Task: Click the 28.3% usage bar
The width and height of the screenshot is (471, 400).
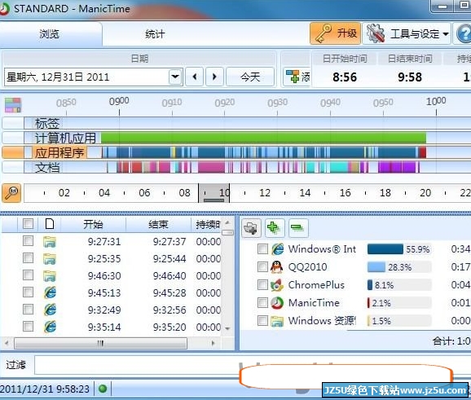Action: (x=376, y=267)
